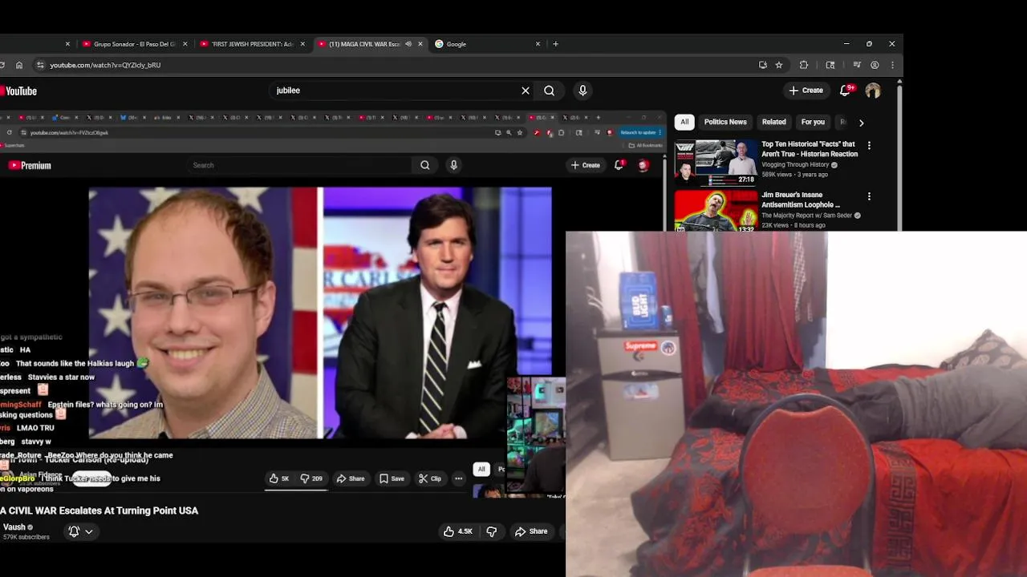Clear the 'jubilee' search text with the X
The width and height of the screenshot is (1027, 577).
[x=526, y=91]
